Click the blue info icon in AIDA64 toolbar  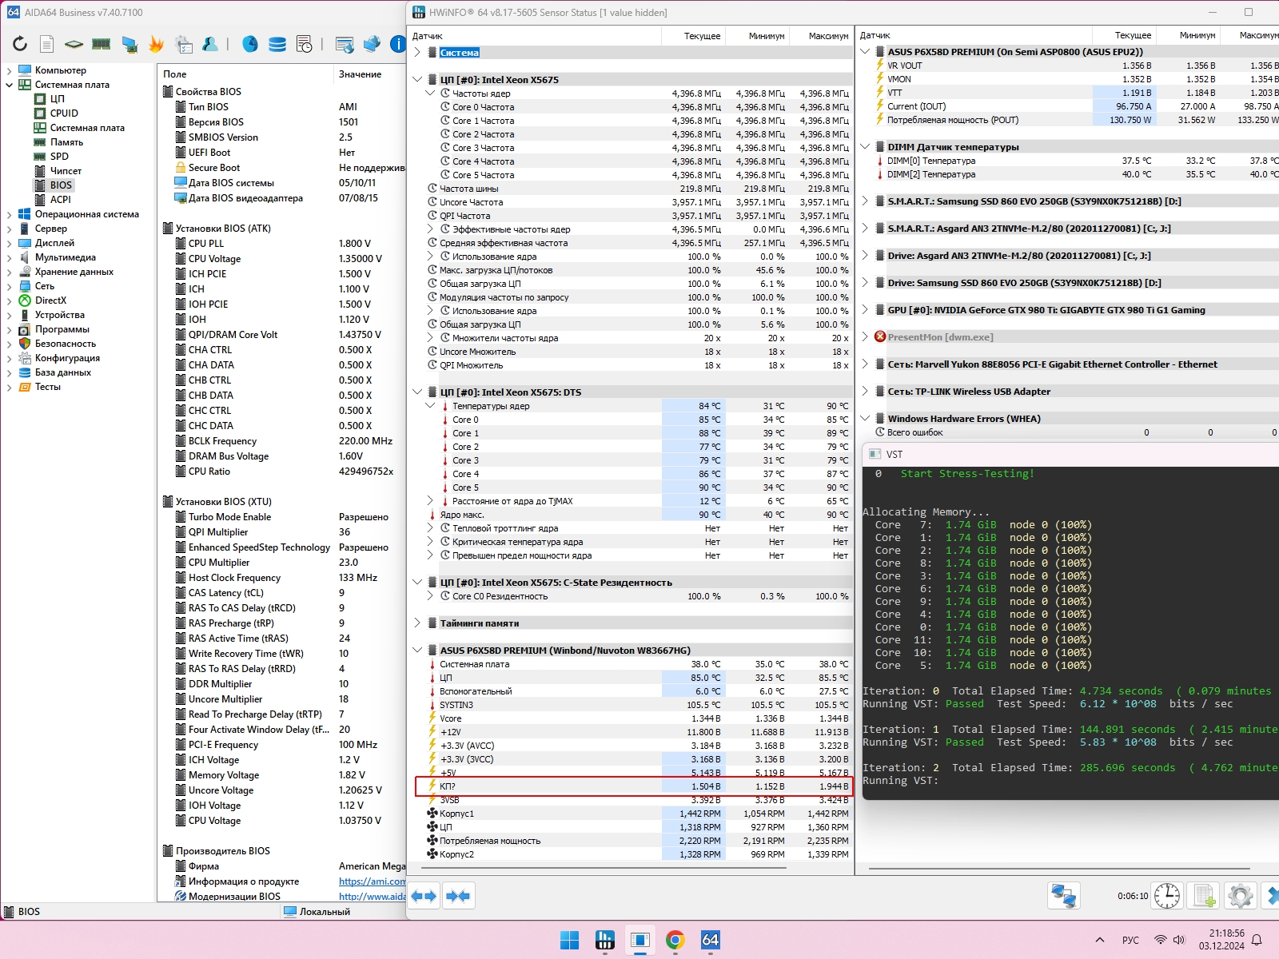pos(397,44)
